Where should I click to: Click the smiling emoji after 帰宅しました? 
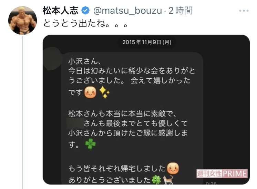[173, 168]
